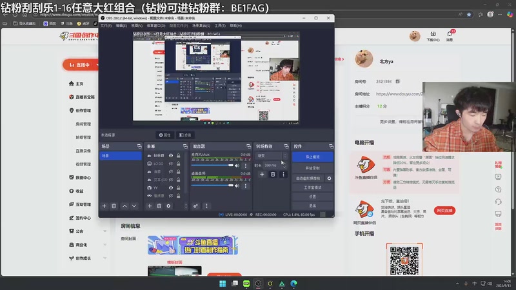Toggle the lock on the 文本 source
The height and width of the screenshot is (290, 516).
pyautogui.click(x=179, y=180)
